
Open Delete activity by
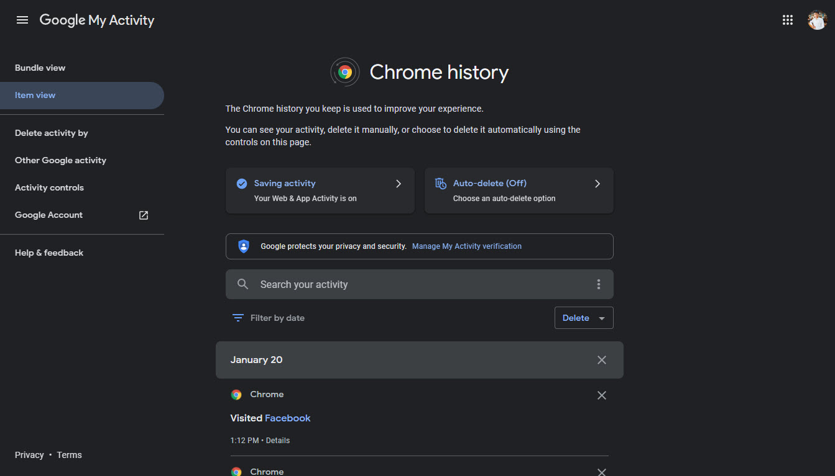tap(52, 133)
